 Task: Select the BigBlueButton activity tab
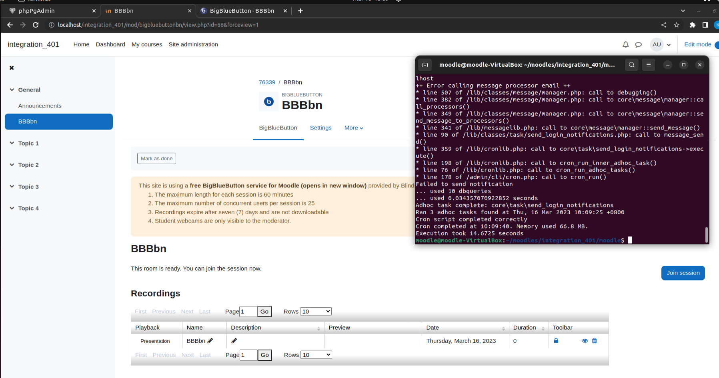278,128
